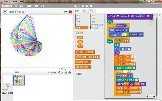
Task: Select the stage backdrop thumbnail
Action: click(x=8, y=79)
